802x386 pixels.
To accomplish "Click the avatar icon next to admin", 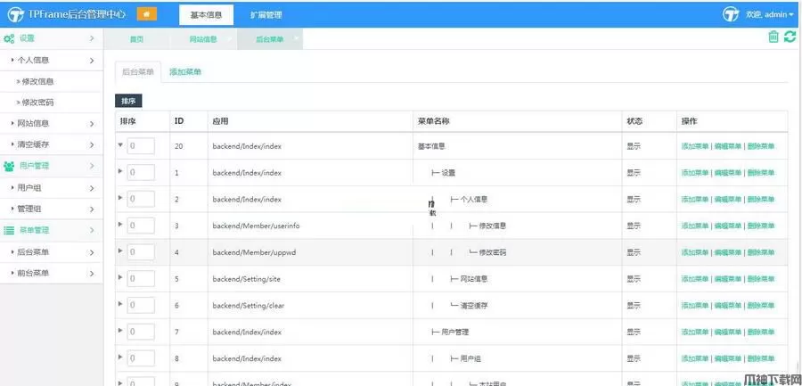I will [x=731, y=14].
